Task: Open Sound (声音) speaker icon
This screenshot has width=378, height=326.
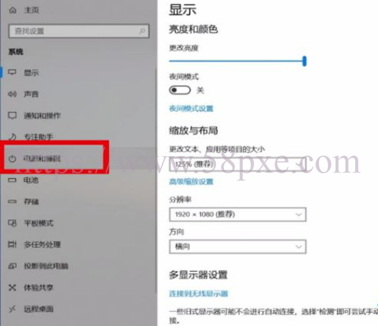Action: pyautogui.click(x=12, y=94)
